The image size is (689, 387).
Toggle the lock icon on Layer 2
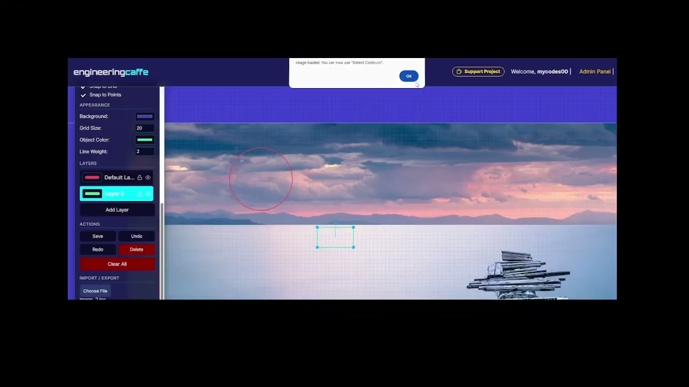140,193
